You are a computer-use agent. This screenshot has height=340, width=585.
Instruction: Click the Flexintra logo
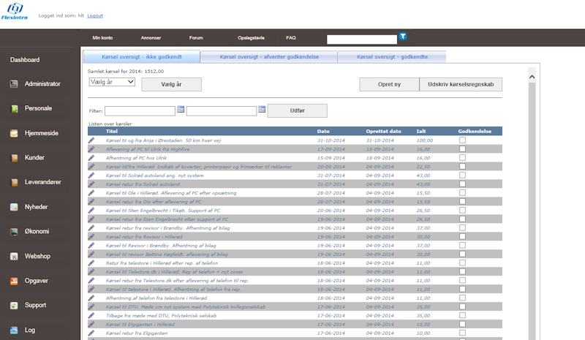coord(15,11)
